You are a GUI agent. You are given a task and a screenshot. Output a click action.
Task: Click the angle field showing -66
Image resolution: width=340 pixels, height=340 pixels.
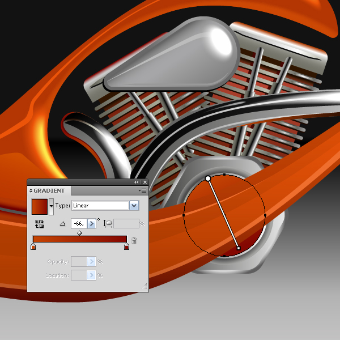[79, 224]
